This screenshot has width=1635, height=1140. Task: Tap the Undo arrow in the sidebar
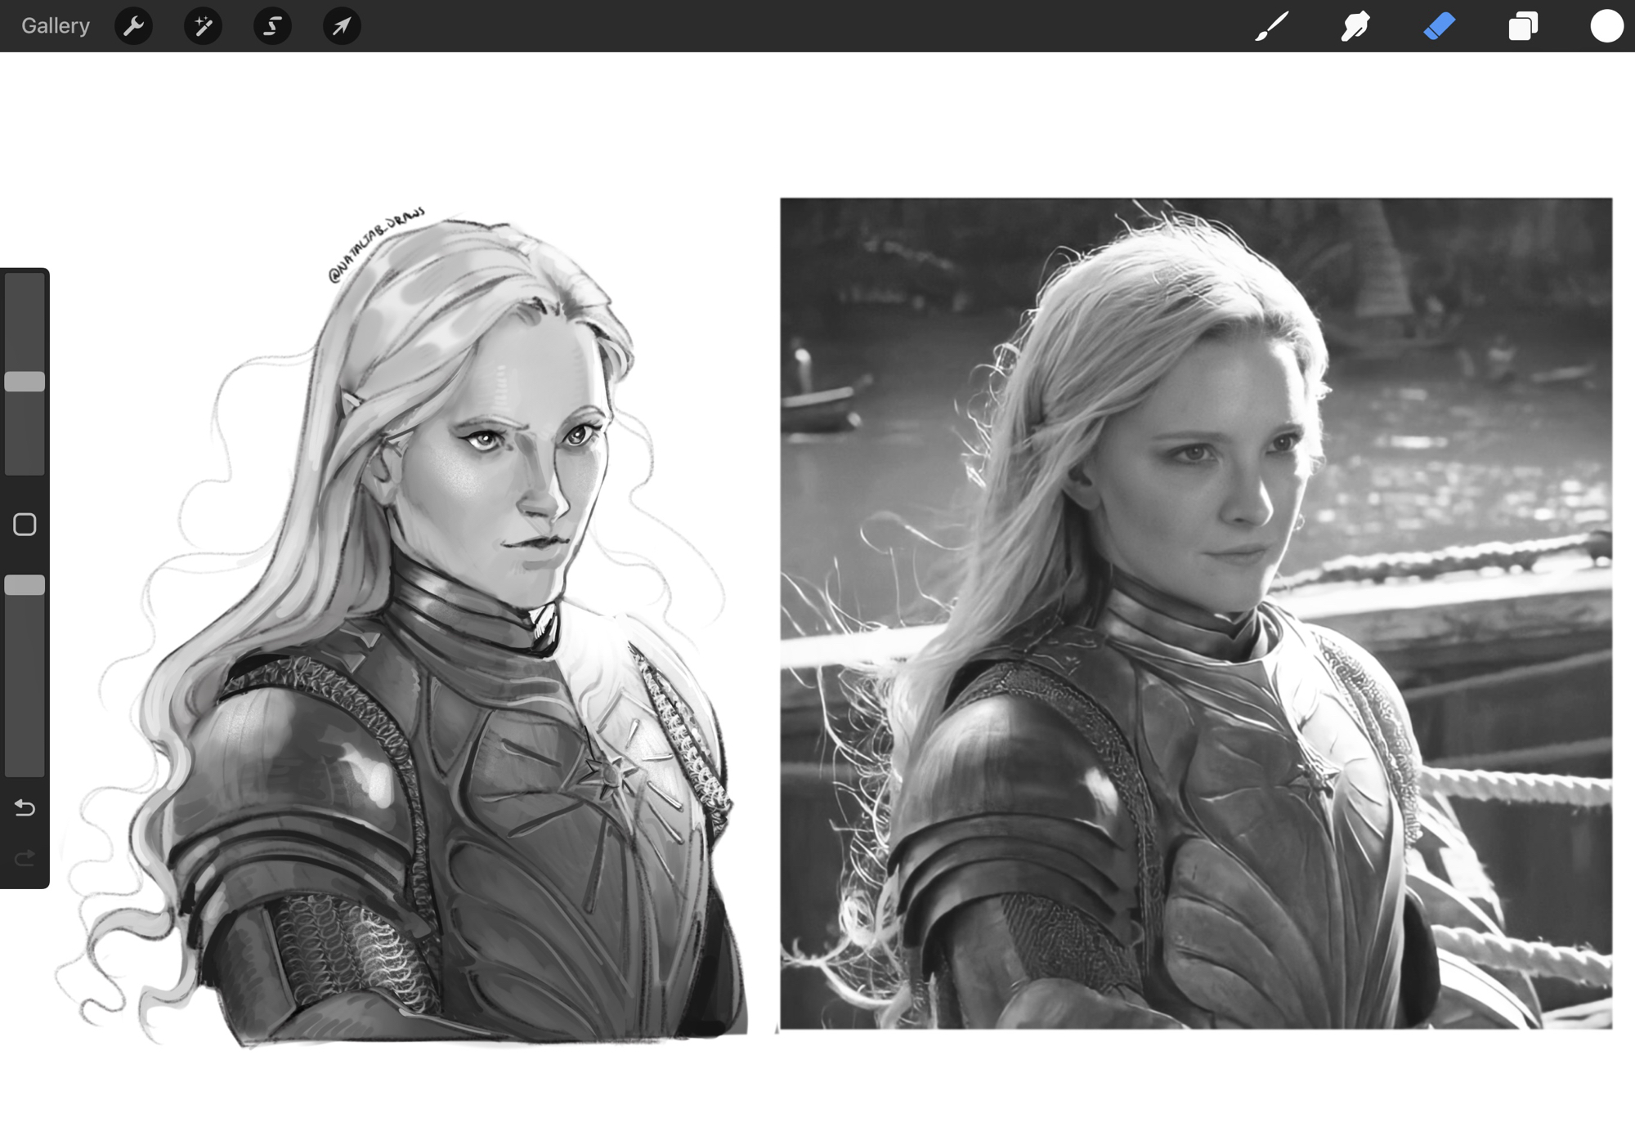pyautogui.click(x=25, y=808)
